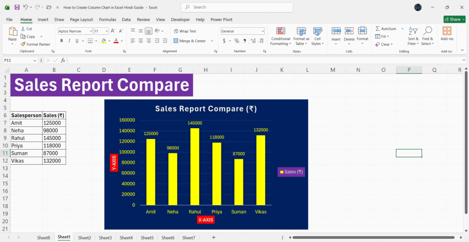Viewport: 469px width, 242px height.
Task: Apply accounting dollar format
Action: click(x=224, y=41)
